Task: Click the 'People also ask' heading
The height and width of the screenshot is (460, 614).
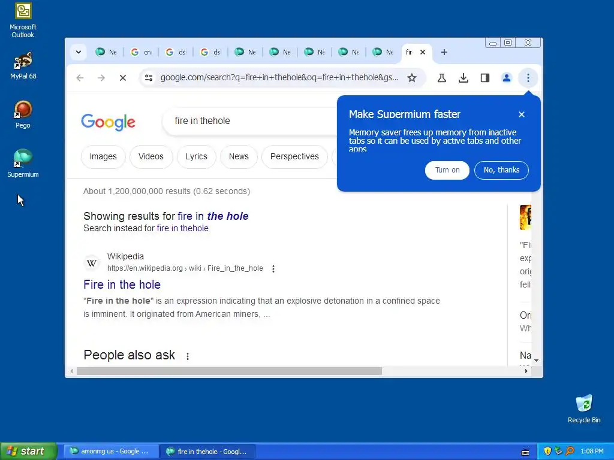Action: point(129,355)
